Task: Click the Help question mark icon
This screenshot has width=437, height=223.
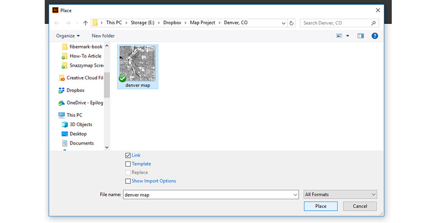Action: click(x=375, y=36)
